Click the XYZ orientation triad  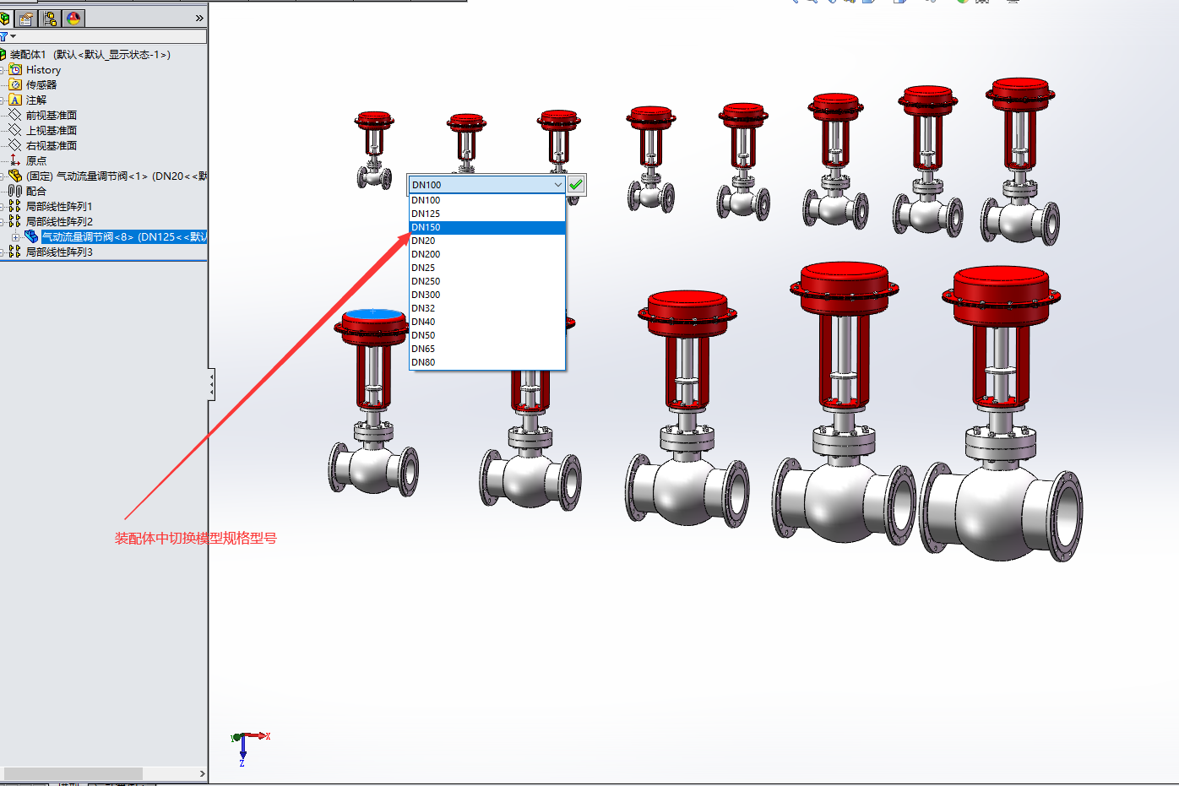[249, 748]
